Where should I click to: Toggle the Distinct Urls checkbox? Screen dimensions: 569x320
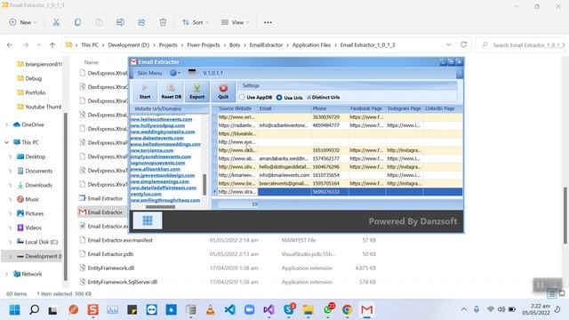tap(323, 97)
